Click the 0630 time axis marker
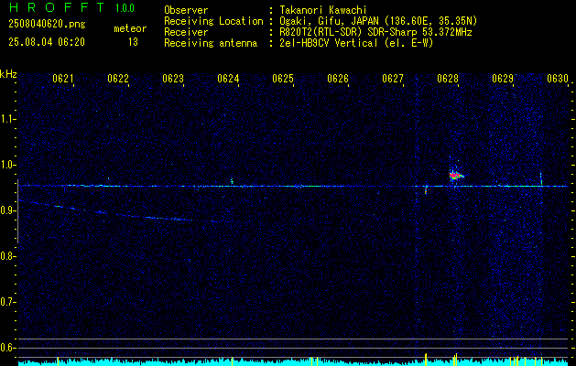Viewport: 576px width, 366px height. [558, 79]
